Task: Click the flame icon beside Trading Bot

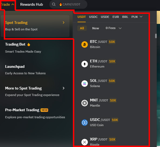Action: pos(29,44)
